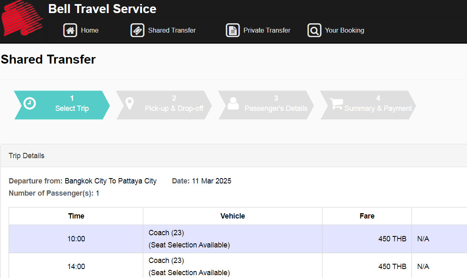Click the Shared Transfer ticket icon

point(138,30)
